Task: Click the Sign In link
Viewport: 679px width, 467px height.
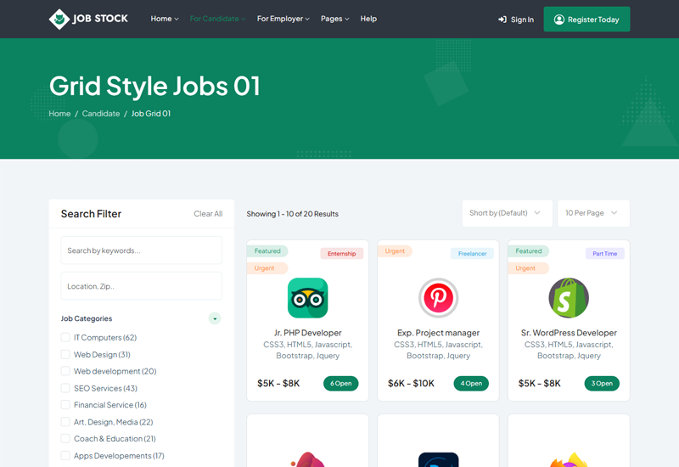Action: point(516,20)
